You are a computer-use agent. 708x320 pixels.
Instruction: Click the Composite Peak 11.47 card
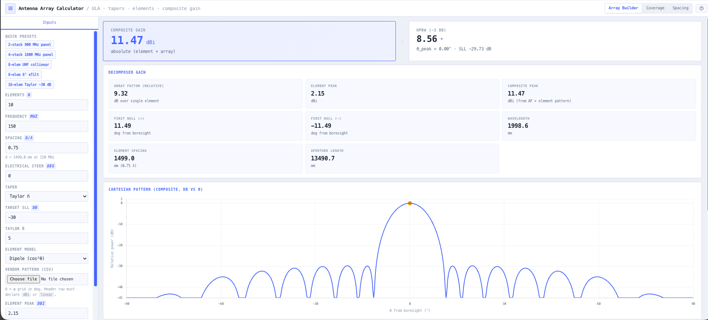coord(599,94)
